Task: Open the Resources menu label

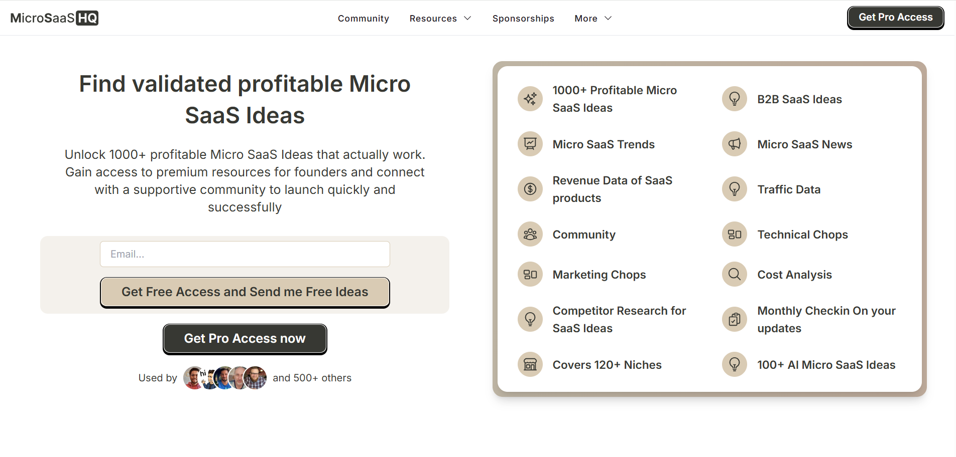Action: point(433,19)
